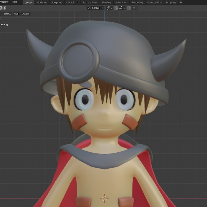Screen dimensions: 207x207
Task: Open the Select menu in viewport header
Action: click(7, 14)
